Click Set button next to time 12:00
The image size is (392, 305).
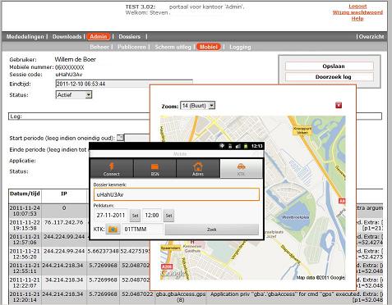pyautogui.click(x=168, y=216)
